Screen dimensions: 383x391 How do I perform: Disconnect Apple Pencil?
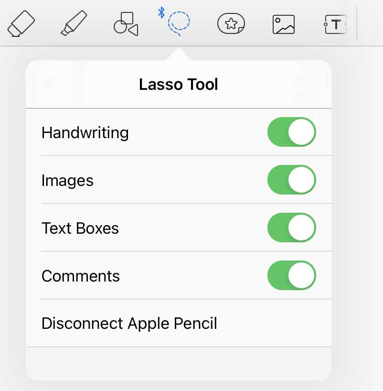point(129,324)
